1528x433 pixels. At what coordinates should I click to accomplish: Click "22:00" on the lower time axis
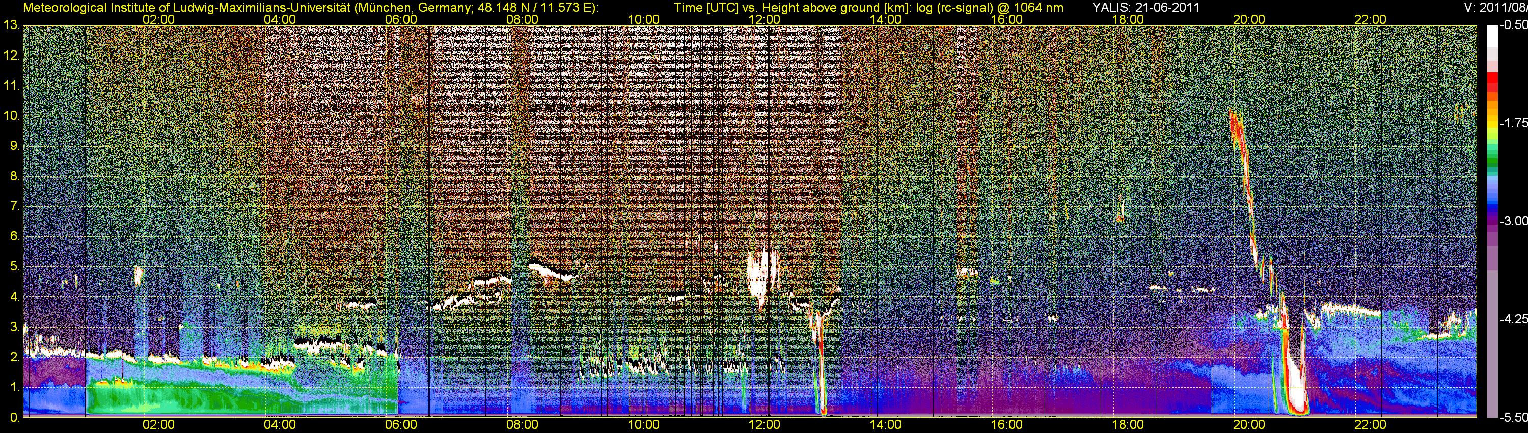[x=1371, y=425]
